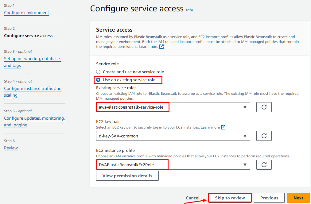311x204 pixels.
Task: Go to the Review step link
Action: pos(11,148)
